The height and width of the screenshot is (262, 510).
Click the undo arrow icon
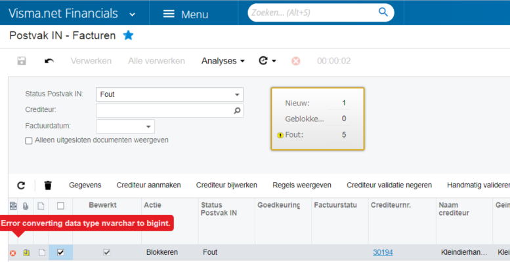click(x=49, y=61)
